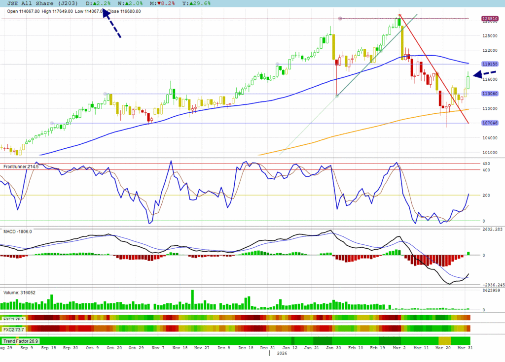505x362 pixels.
Task: Click the yellow segment in Trend Factor bar
Action: 444,341
